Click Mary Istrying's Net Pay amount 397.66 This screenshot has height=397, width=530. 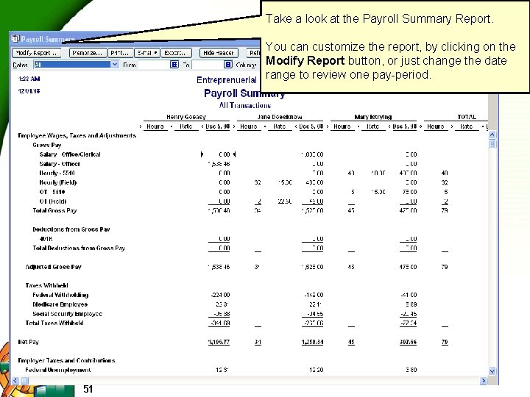[x=408, y=342]
